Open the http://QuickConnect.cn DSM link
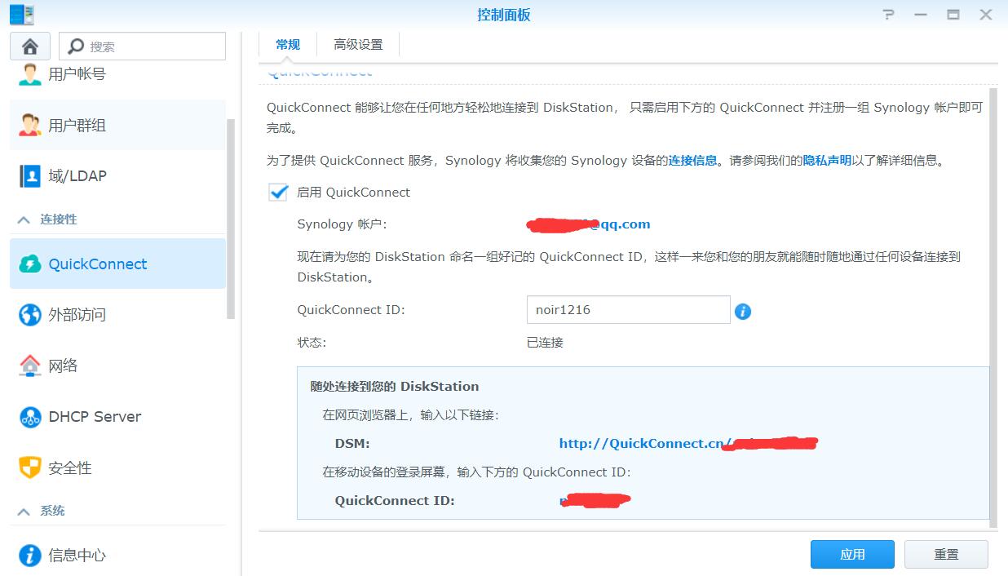 coord(688,444)
